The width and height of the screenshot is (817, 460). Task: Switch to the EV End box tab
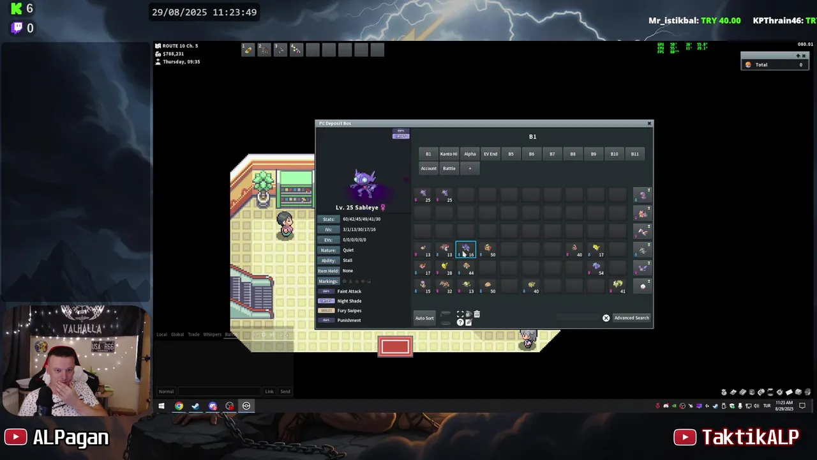(490, 154)
